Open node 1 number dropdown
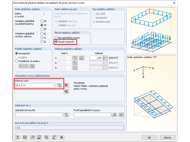Image resolution: width=190 pixels, height=142 pixels. click(x=69, y=58)
